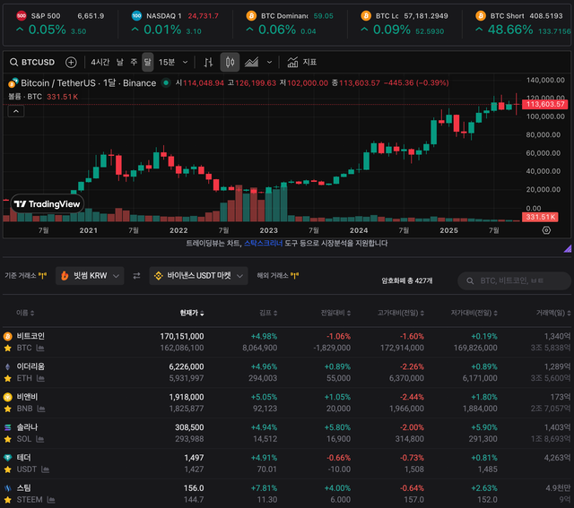Screen dimensions: 574x508
Task: Click the 113,603.57 price label on axis
Action: (x=544, y=104)
